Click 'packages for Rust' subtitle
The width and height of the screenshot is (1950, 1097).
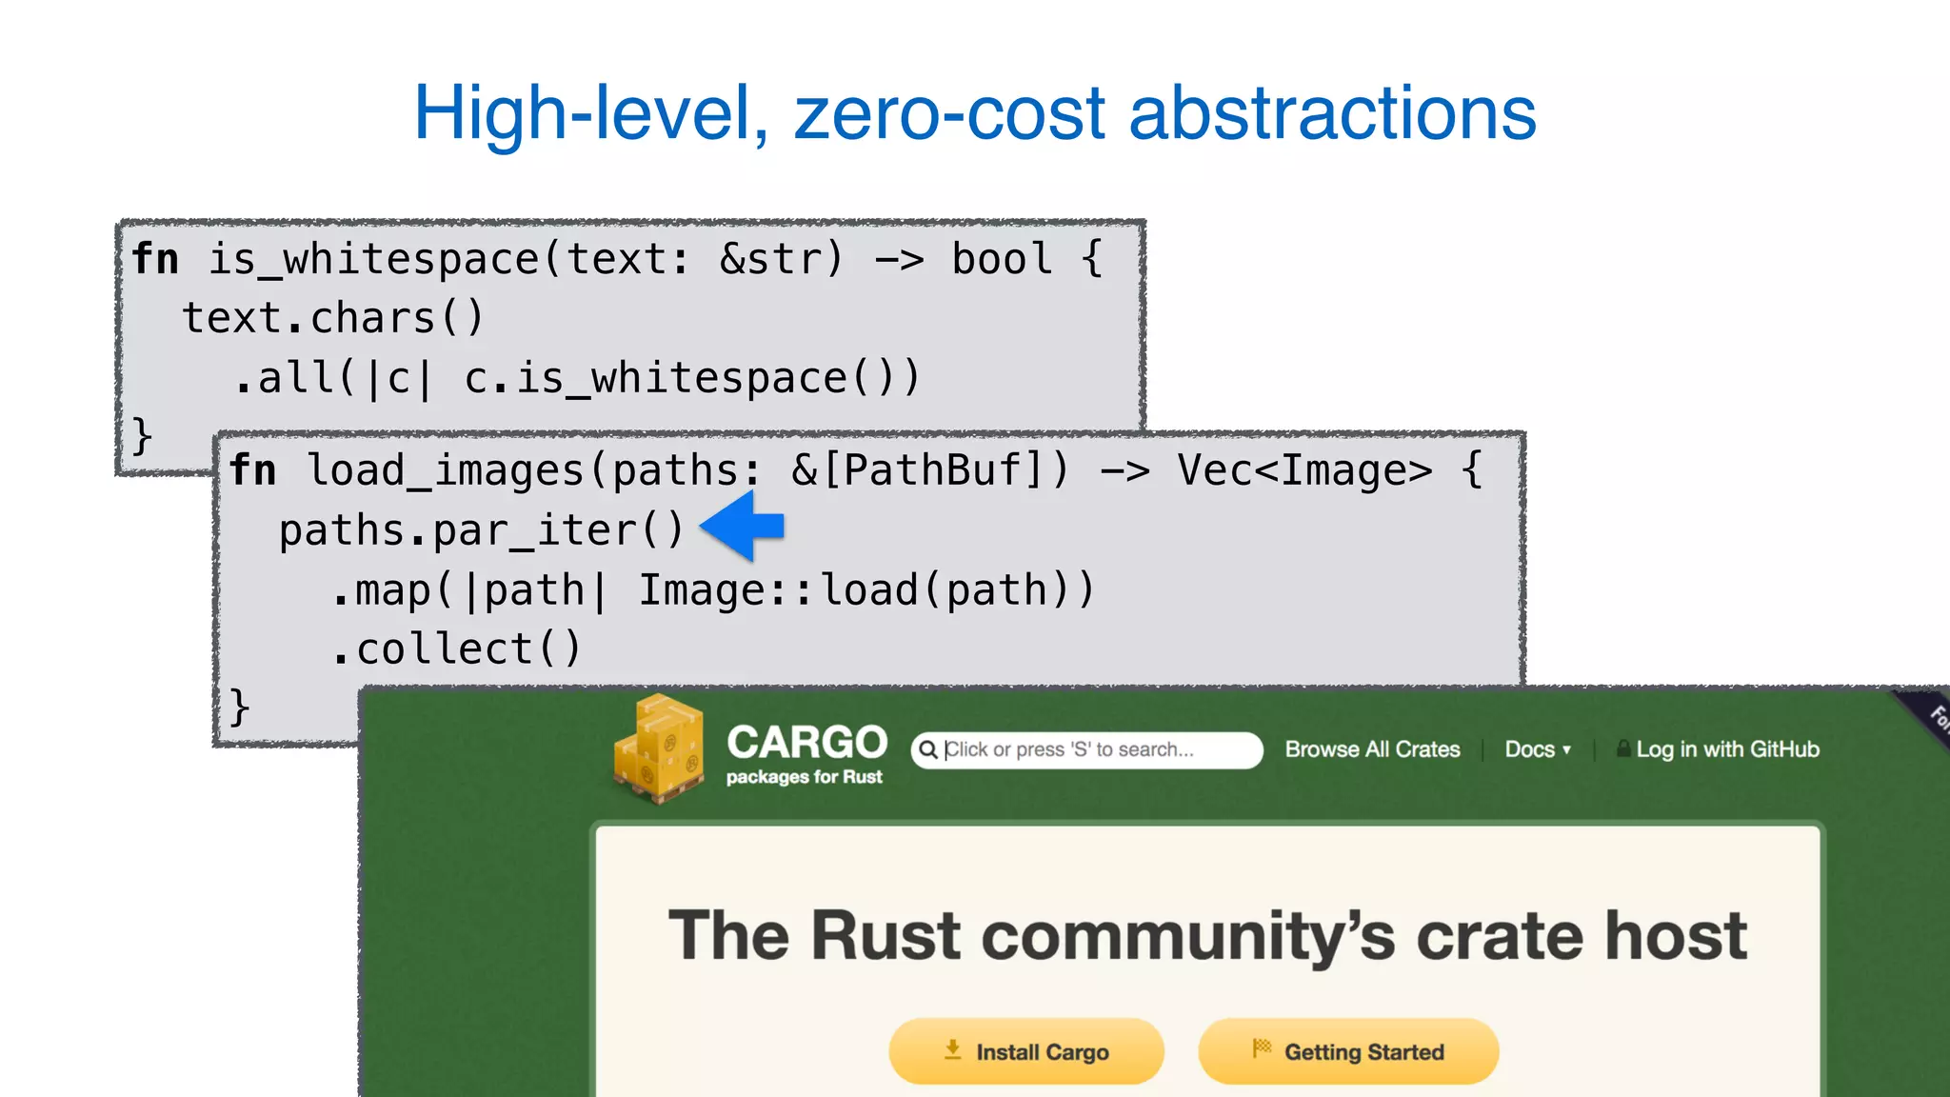pyautogui.click(x=804, y=777)
